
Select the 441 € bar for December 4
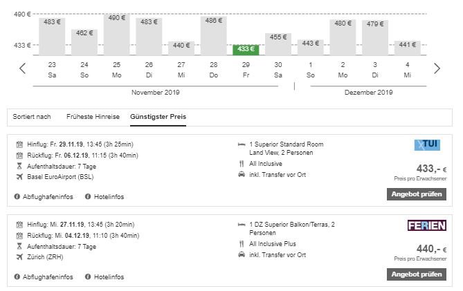(408, 48)
